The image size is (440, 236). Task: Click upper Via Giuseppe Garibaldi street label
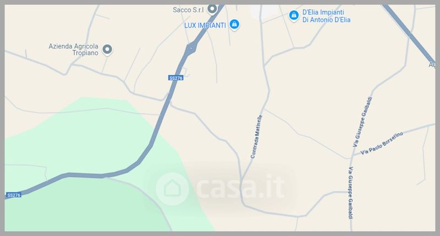(362, 122)
